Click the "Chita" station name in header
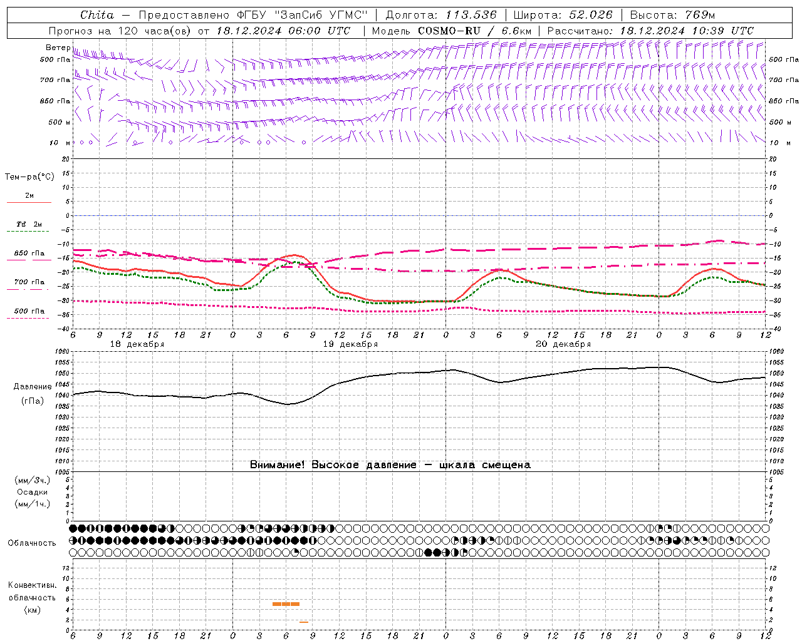The image size is (802, 641). [97, 14]
